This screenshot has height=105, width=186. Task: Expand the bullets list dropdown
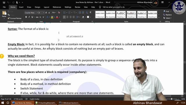(67, 13)
